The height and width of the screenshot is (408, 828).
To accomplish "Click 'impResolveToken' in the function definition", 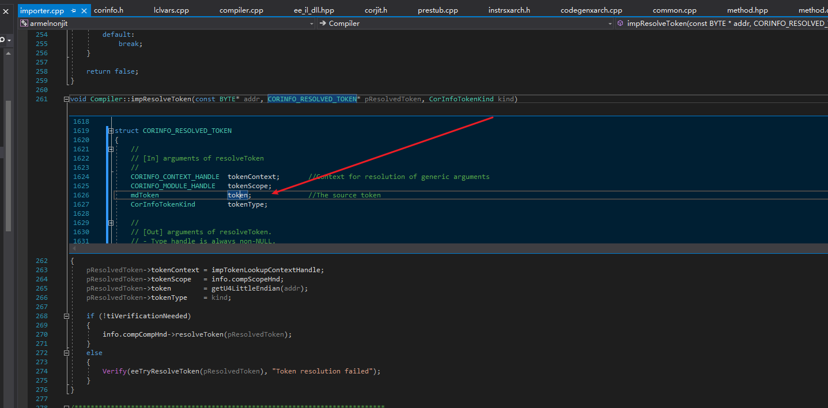I will 161,99.
